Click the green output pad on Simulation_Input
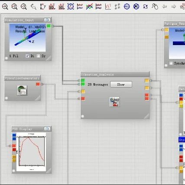This screenshot has height=185, width=185. [49, 26]
